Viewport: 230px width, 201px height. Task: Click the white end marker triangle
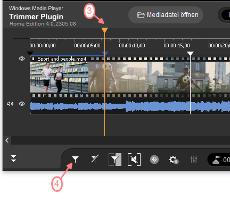click(x=190, y=53)
